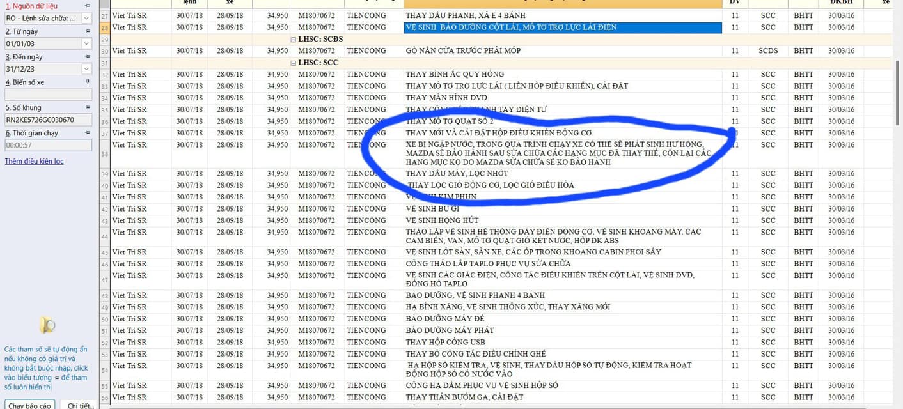This screenshot has height=409, width=903.
Task: Toggle the pin icon beside Biển số xe
Action: pos(88,82)
